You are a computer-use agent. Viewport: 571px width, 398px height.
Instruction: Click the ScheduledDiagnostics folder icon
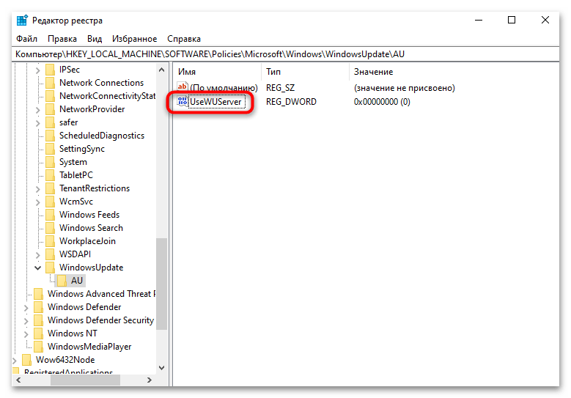pos(51,136)
